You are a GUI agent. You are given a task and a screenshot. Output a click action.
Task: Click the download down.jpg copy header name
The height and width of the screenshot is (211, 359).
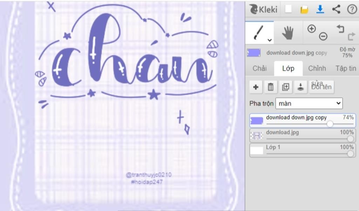point(297,53)
